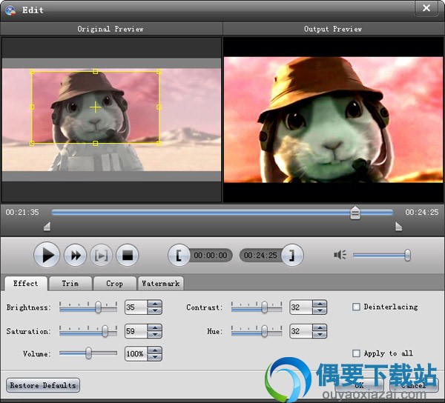
Task: Open the Watermark tab
Action: coord(161,283)
